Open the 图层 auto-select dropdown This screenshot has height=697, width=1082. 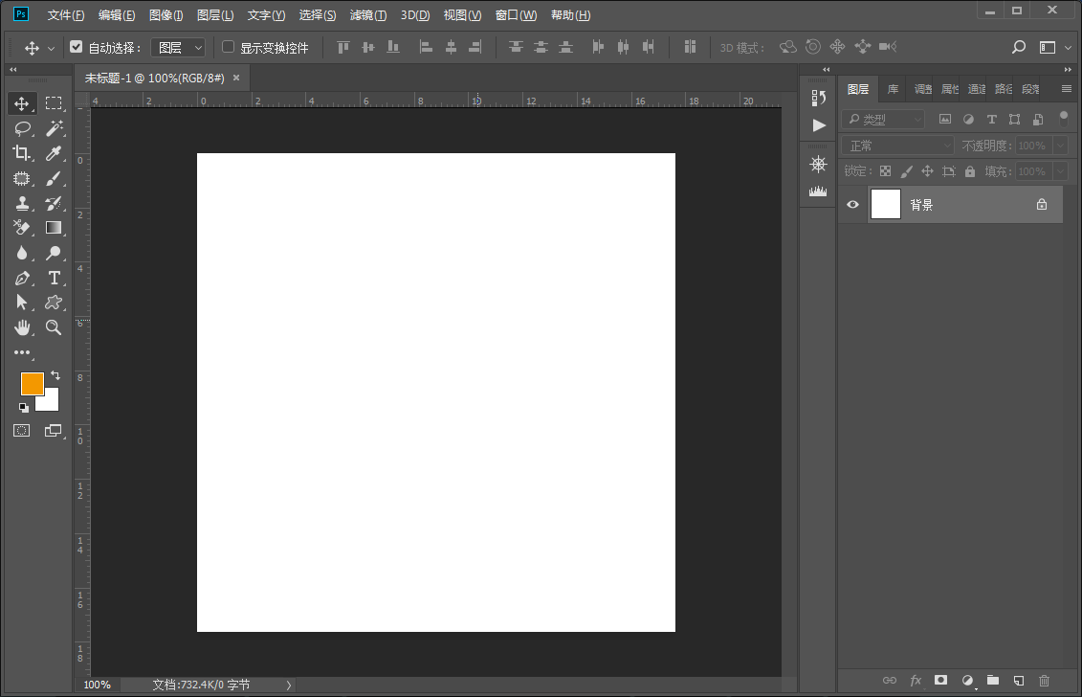[179, 47]
